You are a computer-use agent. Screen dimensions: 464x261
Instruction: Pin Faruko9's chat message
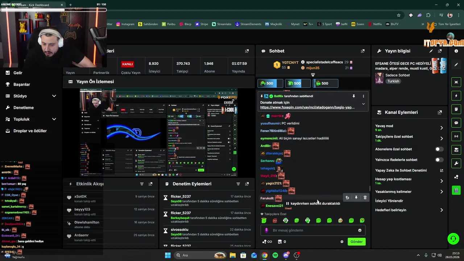click(356, 198)
